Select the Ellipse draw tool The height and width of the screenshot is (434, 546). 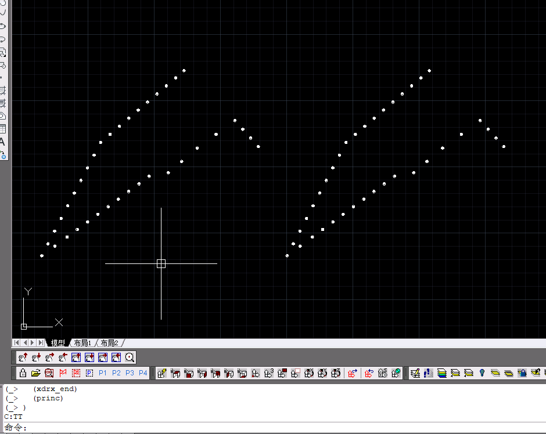[x=3, y=26]
